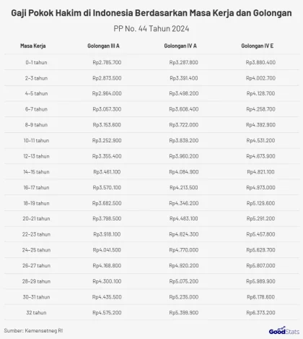Click the GoodStats logo
The image size is (303, 339).
(x=284, y=330)
